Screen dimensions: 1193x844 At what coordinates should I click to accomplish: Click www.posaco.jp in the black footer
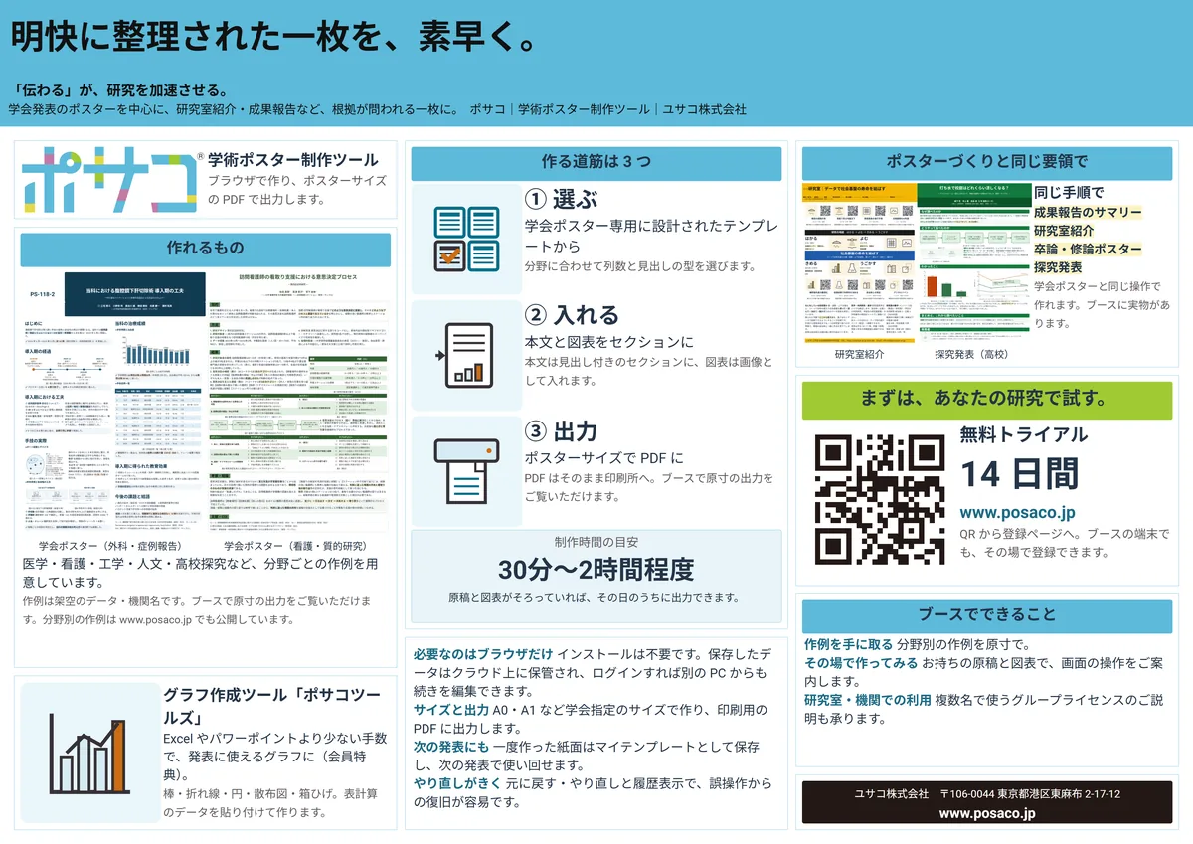[987, 813]
